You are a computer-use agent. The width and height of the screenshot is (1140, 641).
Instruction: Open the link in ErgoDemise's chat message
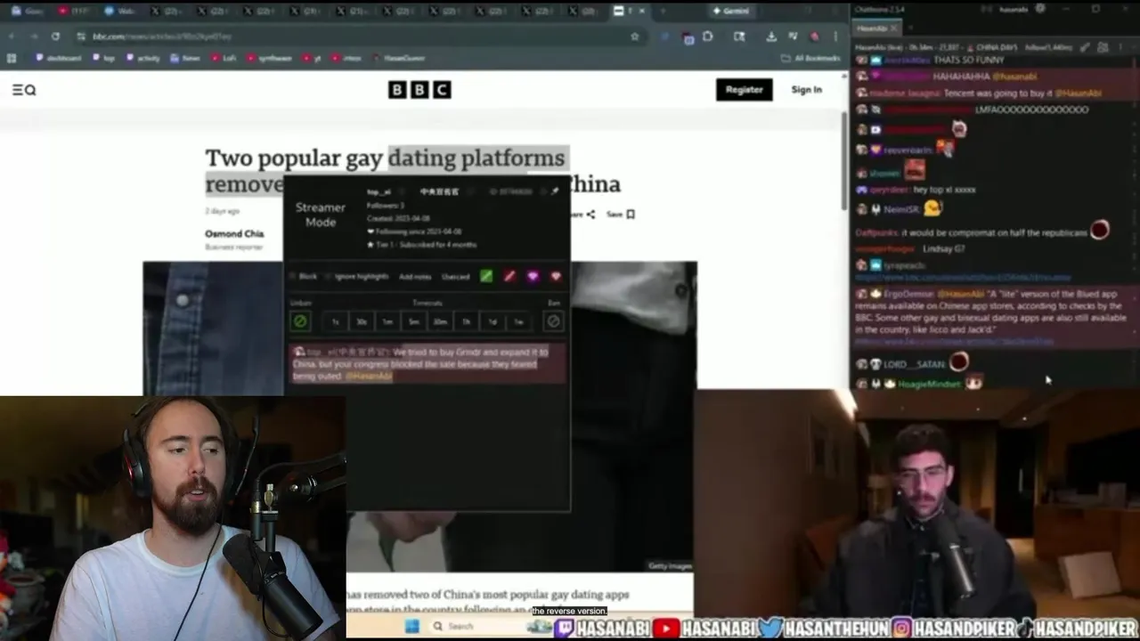pos(954,342)
